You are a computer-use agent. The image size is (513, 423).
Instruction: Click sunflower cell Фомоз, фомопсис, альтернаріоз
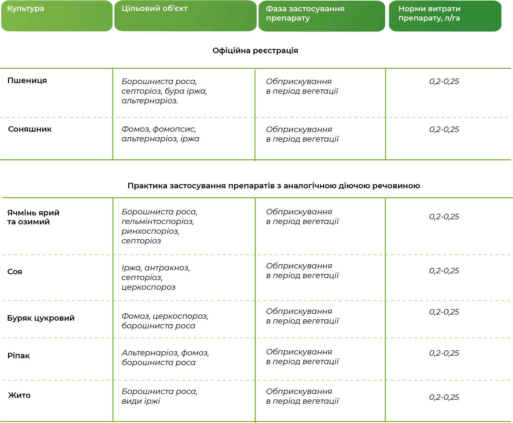click(160, 134)
